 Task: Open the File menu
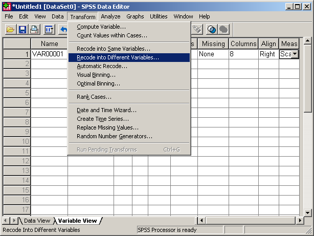(x=9, y=16)
